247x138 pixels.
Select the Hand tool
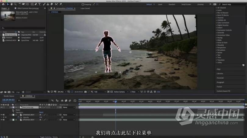[12, 4]
